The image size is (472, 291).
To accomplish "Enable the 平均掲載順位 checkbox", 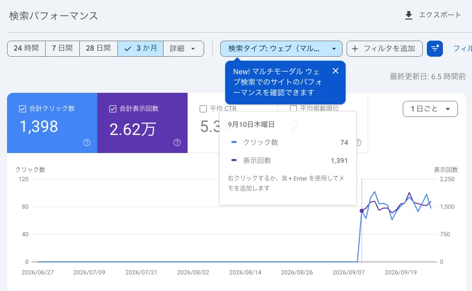I will tap(293, 108).
